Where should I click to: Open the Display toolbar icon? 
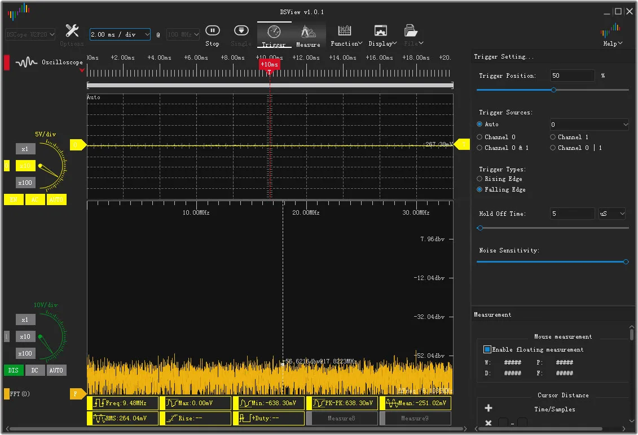(x=381, y=30)
